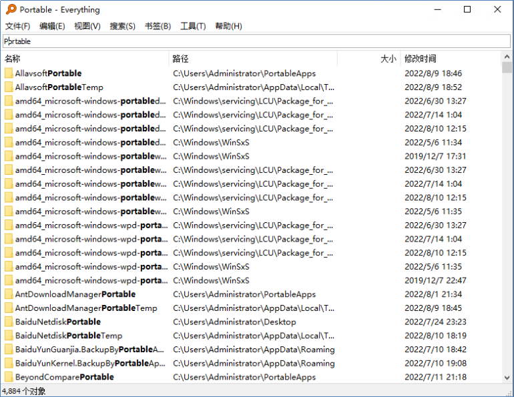This screenshot has height=397, width=514.
Task: Click folder icon of BeyondComparePortable
Action: [9, 377]
